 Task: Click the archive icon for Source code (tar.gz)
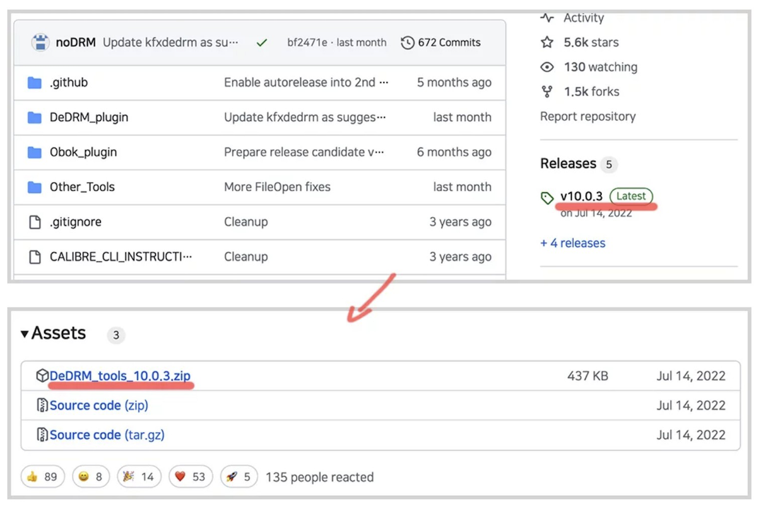pos(42,435)
